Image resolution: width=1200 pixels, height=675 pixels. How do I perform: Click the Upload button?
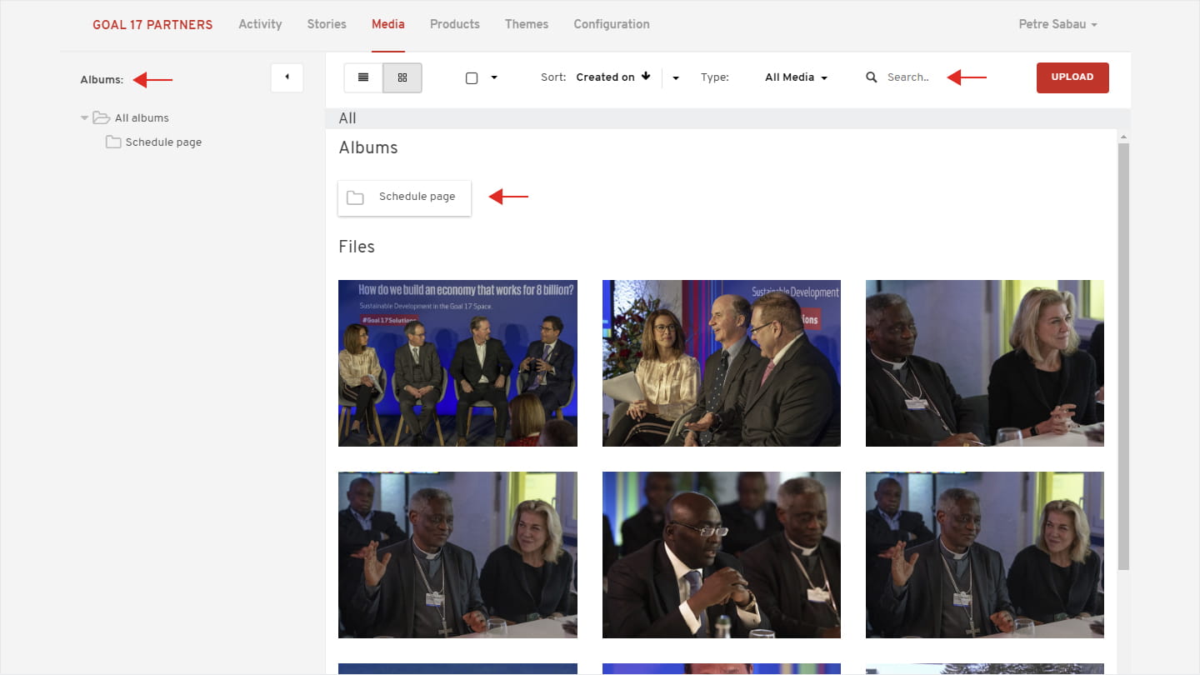[1072, 77]
